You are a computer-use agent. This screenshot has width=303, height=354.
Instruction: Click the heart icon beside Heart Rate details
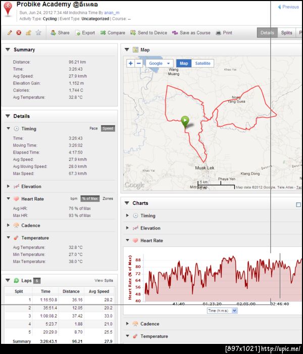tap(16, 199)
